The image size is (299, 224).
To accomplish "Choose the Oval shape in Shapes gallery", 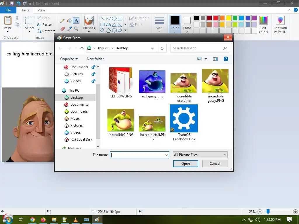I will 114,18.
